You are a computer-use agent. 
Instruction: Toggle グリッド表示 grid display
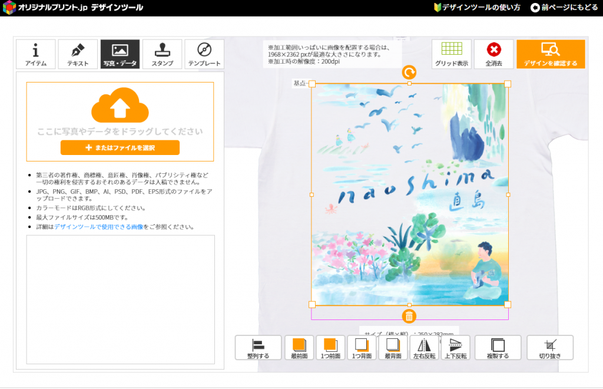pos(452,54)
